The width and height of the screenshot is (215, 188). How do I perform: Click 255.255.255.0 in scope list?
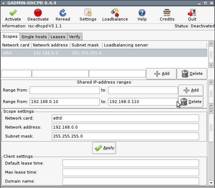click(87, 53)
